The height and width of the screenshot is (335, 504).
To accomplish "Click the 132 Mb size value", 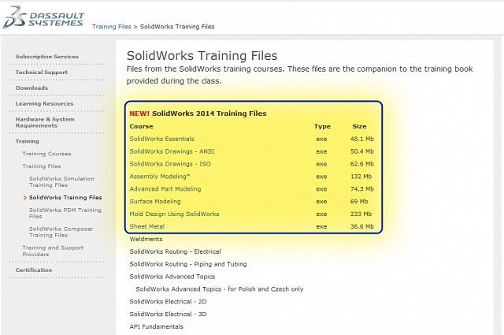I will (x=361, y=177).
